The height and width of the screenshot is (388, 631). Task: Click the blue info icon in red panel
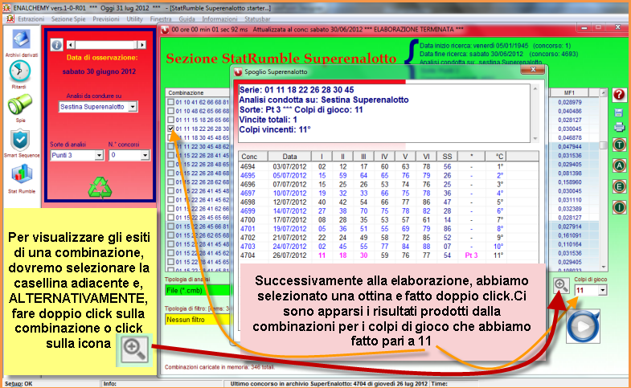click(x=56, y=45)
